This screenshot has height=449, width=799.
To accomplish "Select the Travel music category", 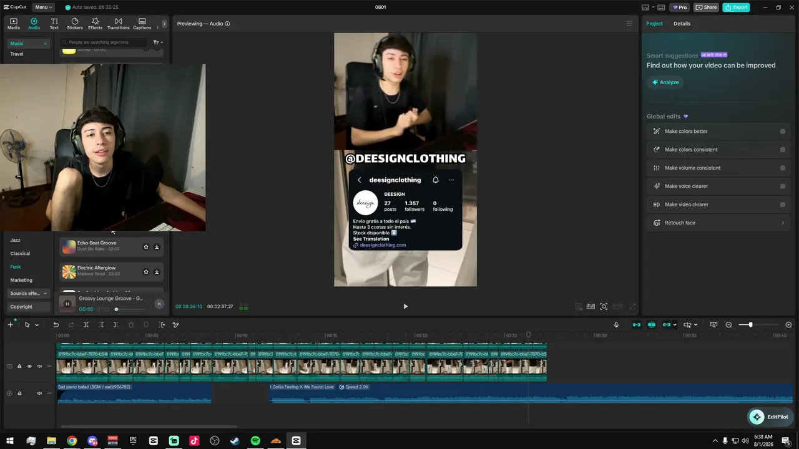I will coord(17,54).
